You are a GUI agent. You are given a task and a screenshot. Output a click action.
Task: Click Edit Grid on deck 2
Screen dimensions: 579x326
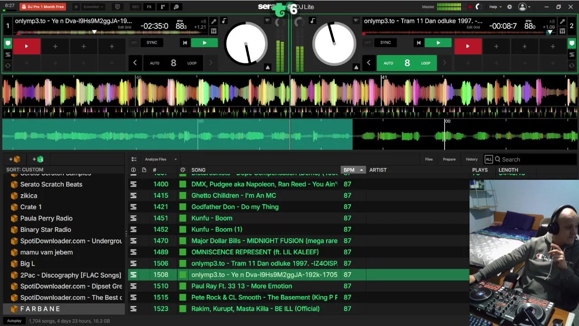473,27
